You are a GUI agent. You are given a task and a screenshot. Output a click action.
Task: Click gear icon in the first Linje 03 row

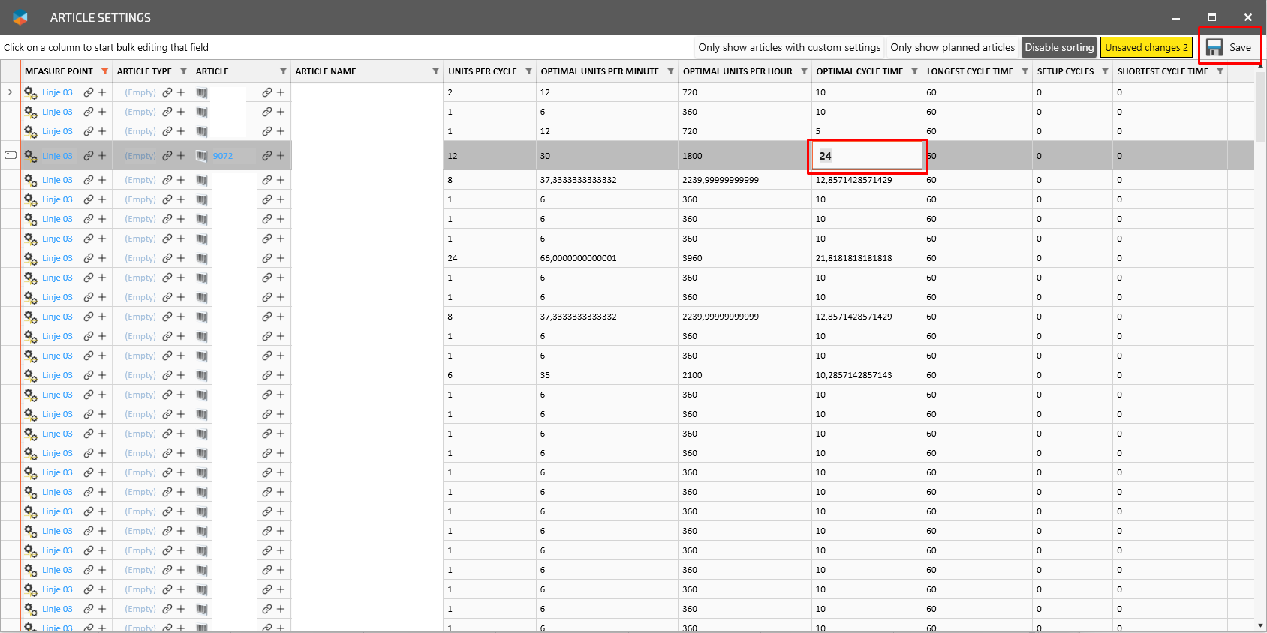pyautogui.click(x=30, y=92)
